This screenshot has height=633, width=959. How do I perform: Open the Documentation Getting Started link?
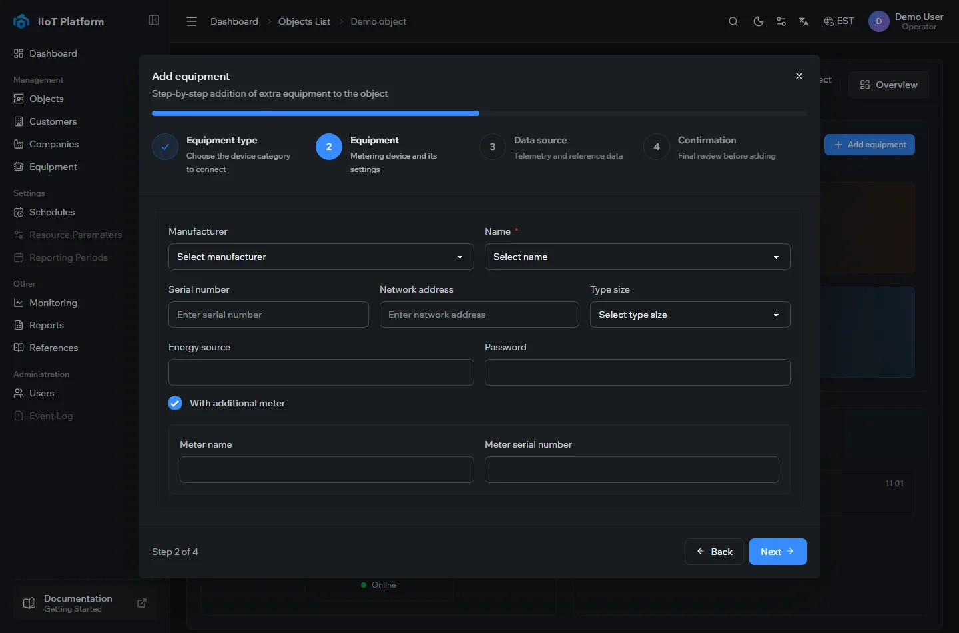point(85,603)
